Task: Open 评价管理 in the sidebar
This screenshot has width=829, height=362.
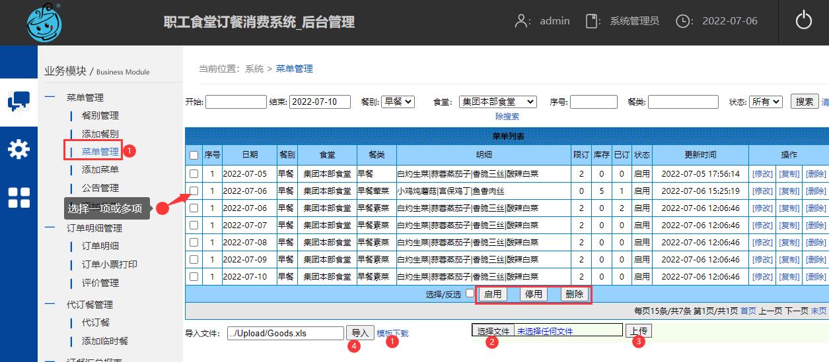Action: click(100, 283)
